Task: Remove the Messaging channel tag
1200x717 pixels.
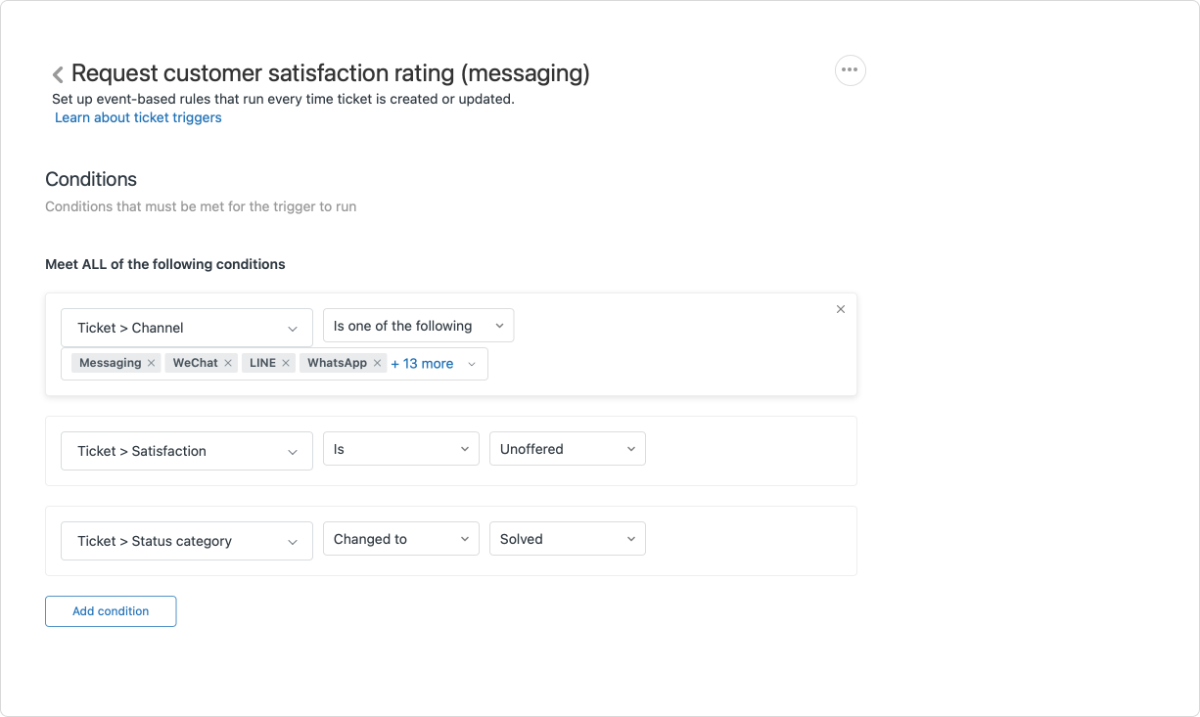Action: click(x=151, y=363)
